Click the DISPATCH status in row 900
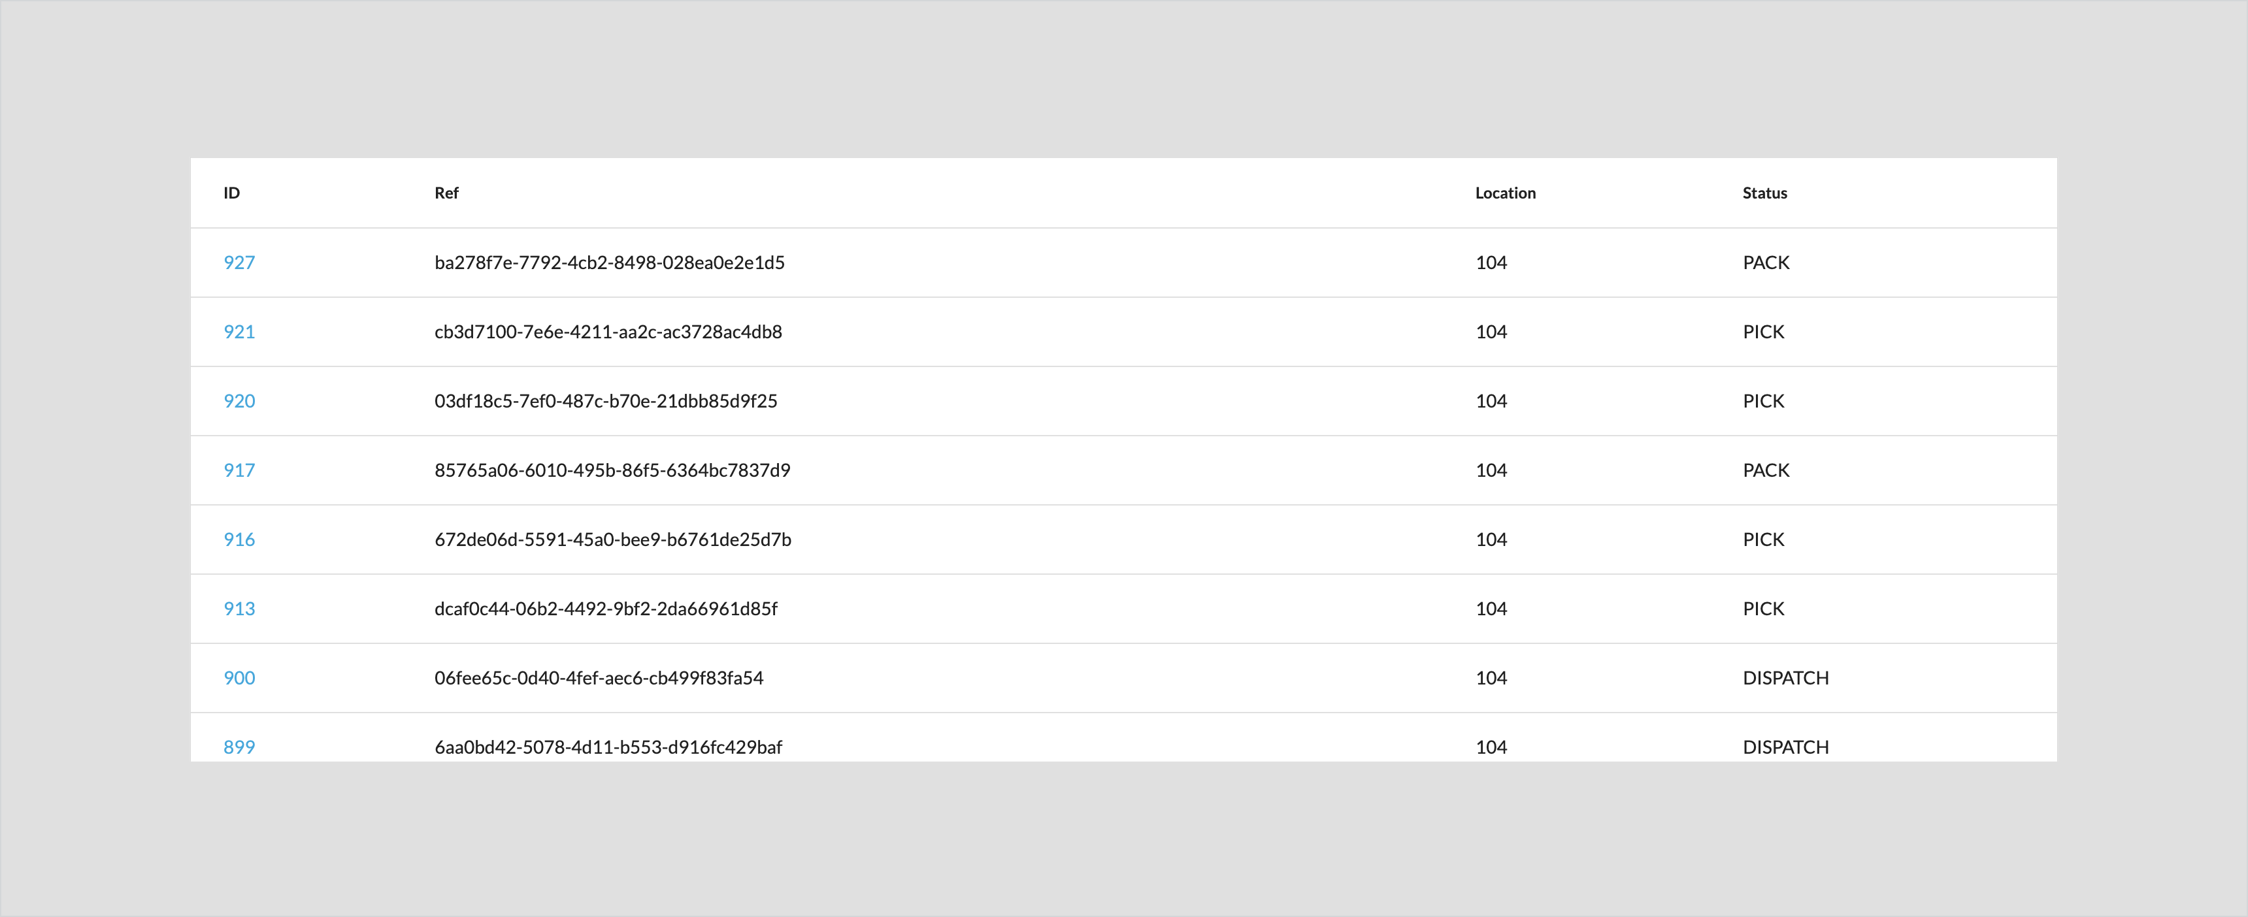 click(x=1785, y=678)
